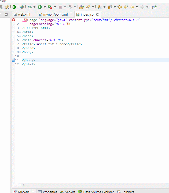Click the "</html>" closing tag on line 12
Screen dimensions: 169x193
[x=28, y=64]
